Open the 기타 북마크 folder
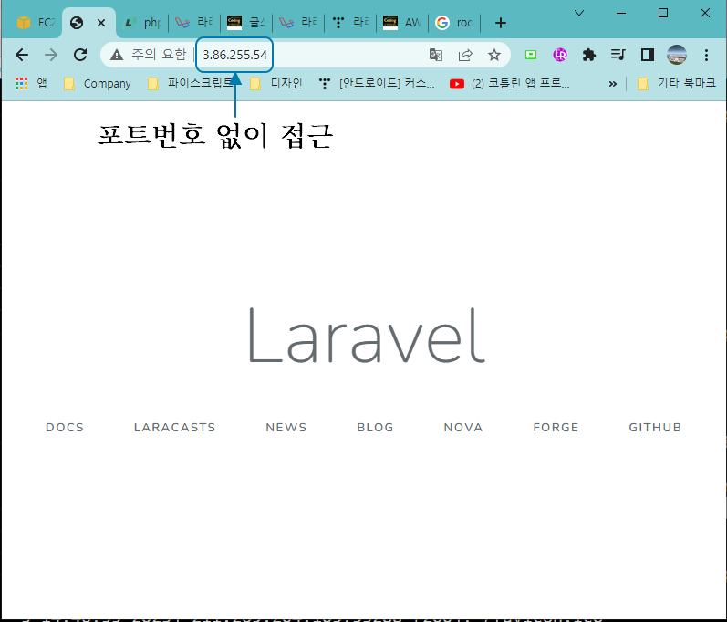Viewport: 727px width, 622px height. click(x=677, y=84)
